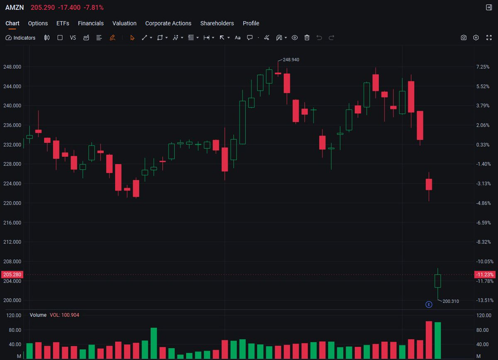The height and width of the screenshot is (360, 498).
Task: Select the eraser brush tool
Action: [x=267, y=38]
